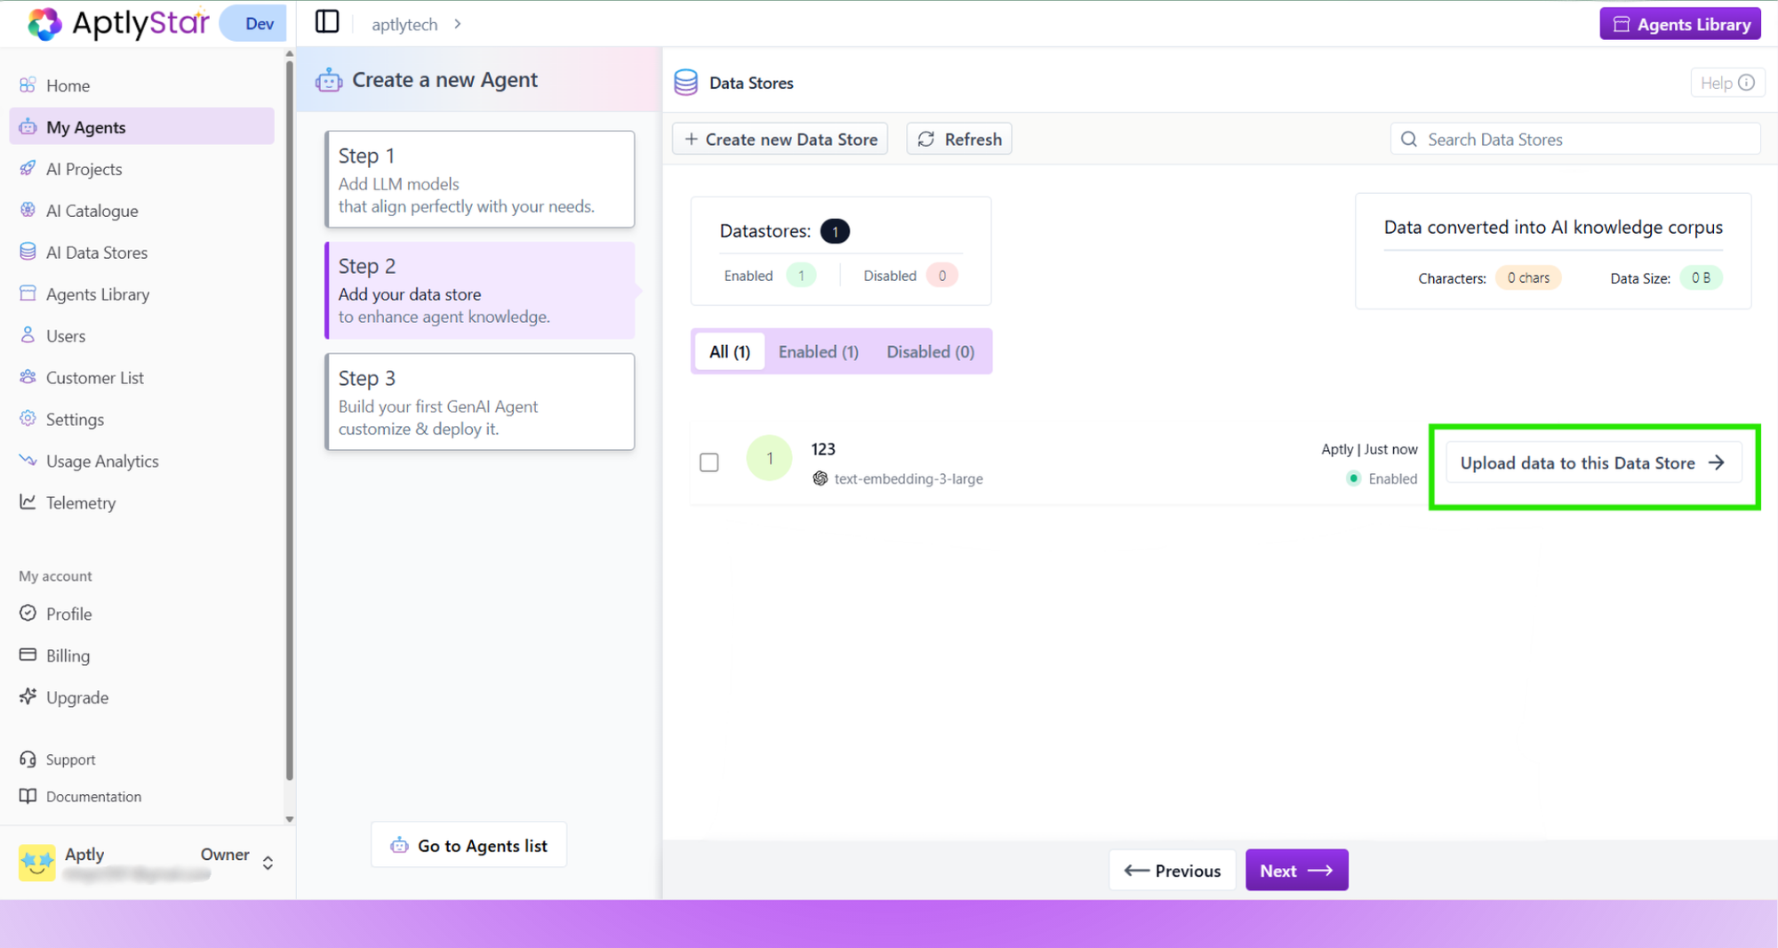Tick the checkbox for data store 123
This screenshot has height=948, width=1778.
tap(709, 462)
